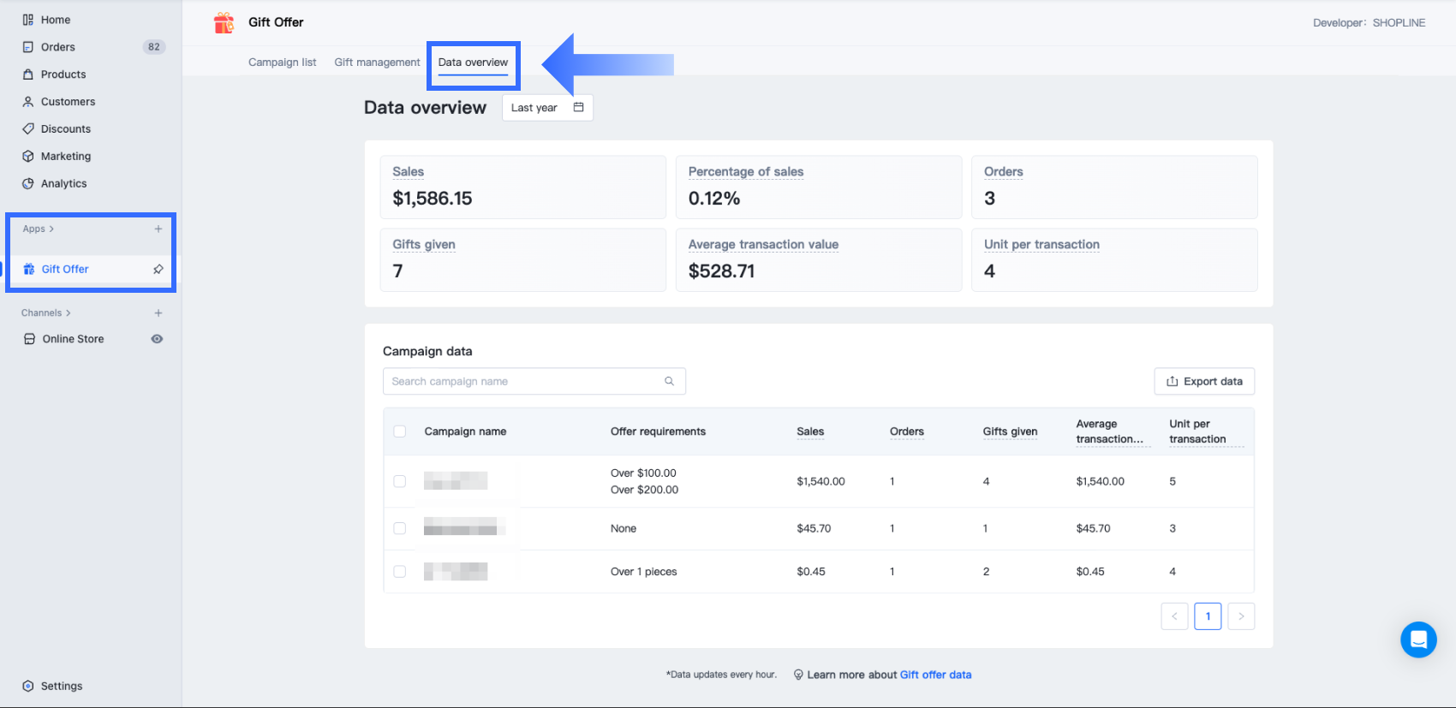Switch to the Campaign list tab
Image resolution: width=1456 pixels, height=708 pixels.
tap(282, 62)
